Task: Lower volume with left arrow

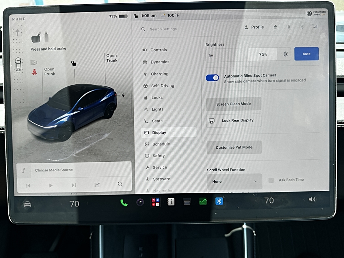Action: click(x=304, y=200)
